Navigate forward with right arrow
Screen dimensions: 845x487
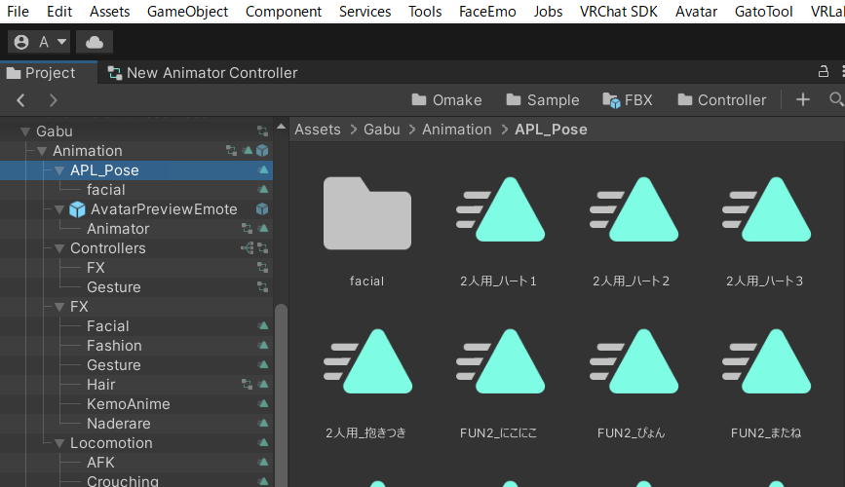(53, 99)
